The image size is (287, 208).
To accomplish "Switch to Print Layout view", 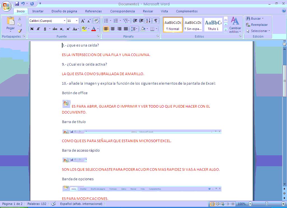I will coord(212,204).
